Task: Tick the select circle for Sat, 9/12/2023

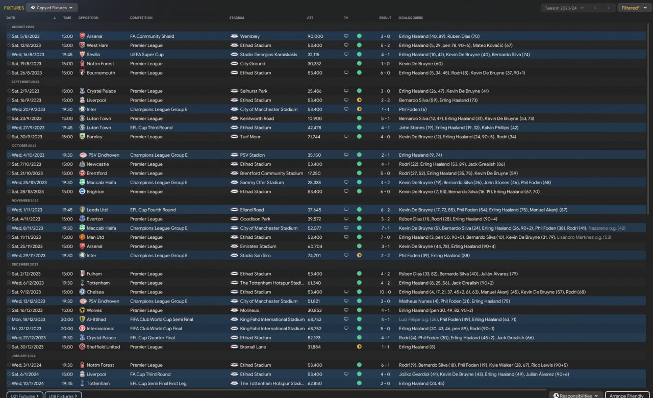Action: click(9, 292)
